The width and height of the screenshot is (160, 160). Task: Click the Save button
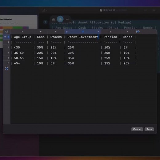click(x=149, y=129)
